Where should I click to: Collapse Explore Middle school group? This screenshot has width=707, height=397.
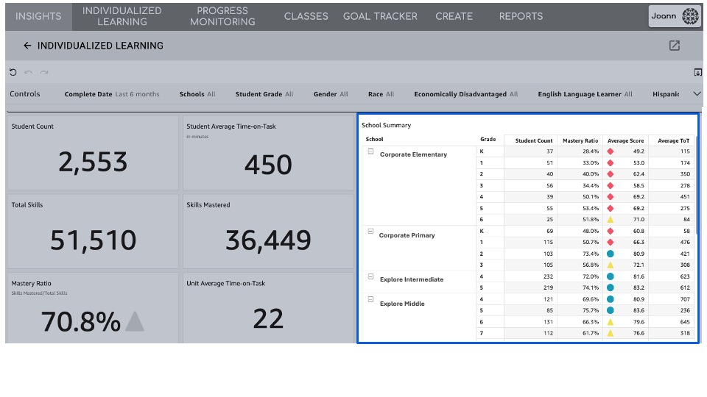(370, 299)
